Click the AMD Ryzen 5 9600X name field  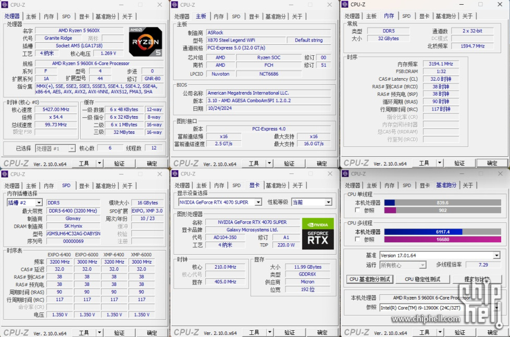[79, 31]
